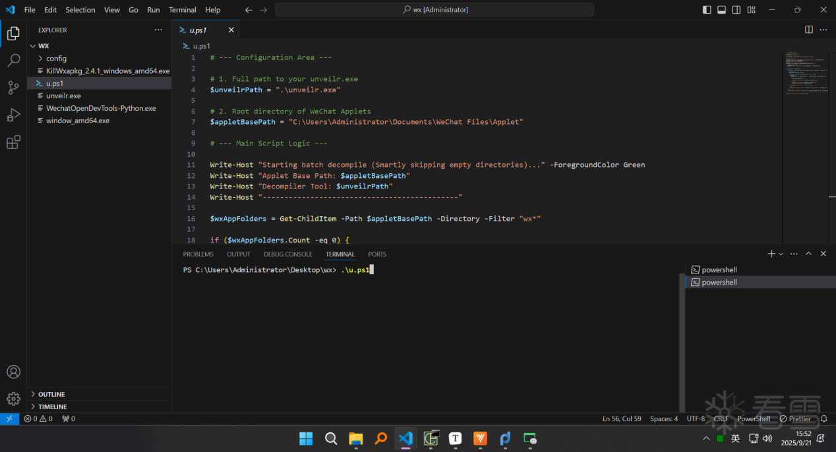Open terminal panel More Actions ellipsis
The height and width of the screenshot is (452, 836).
coord(794,254)
